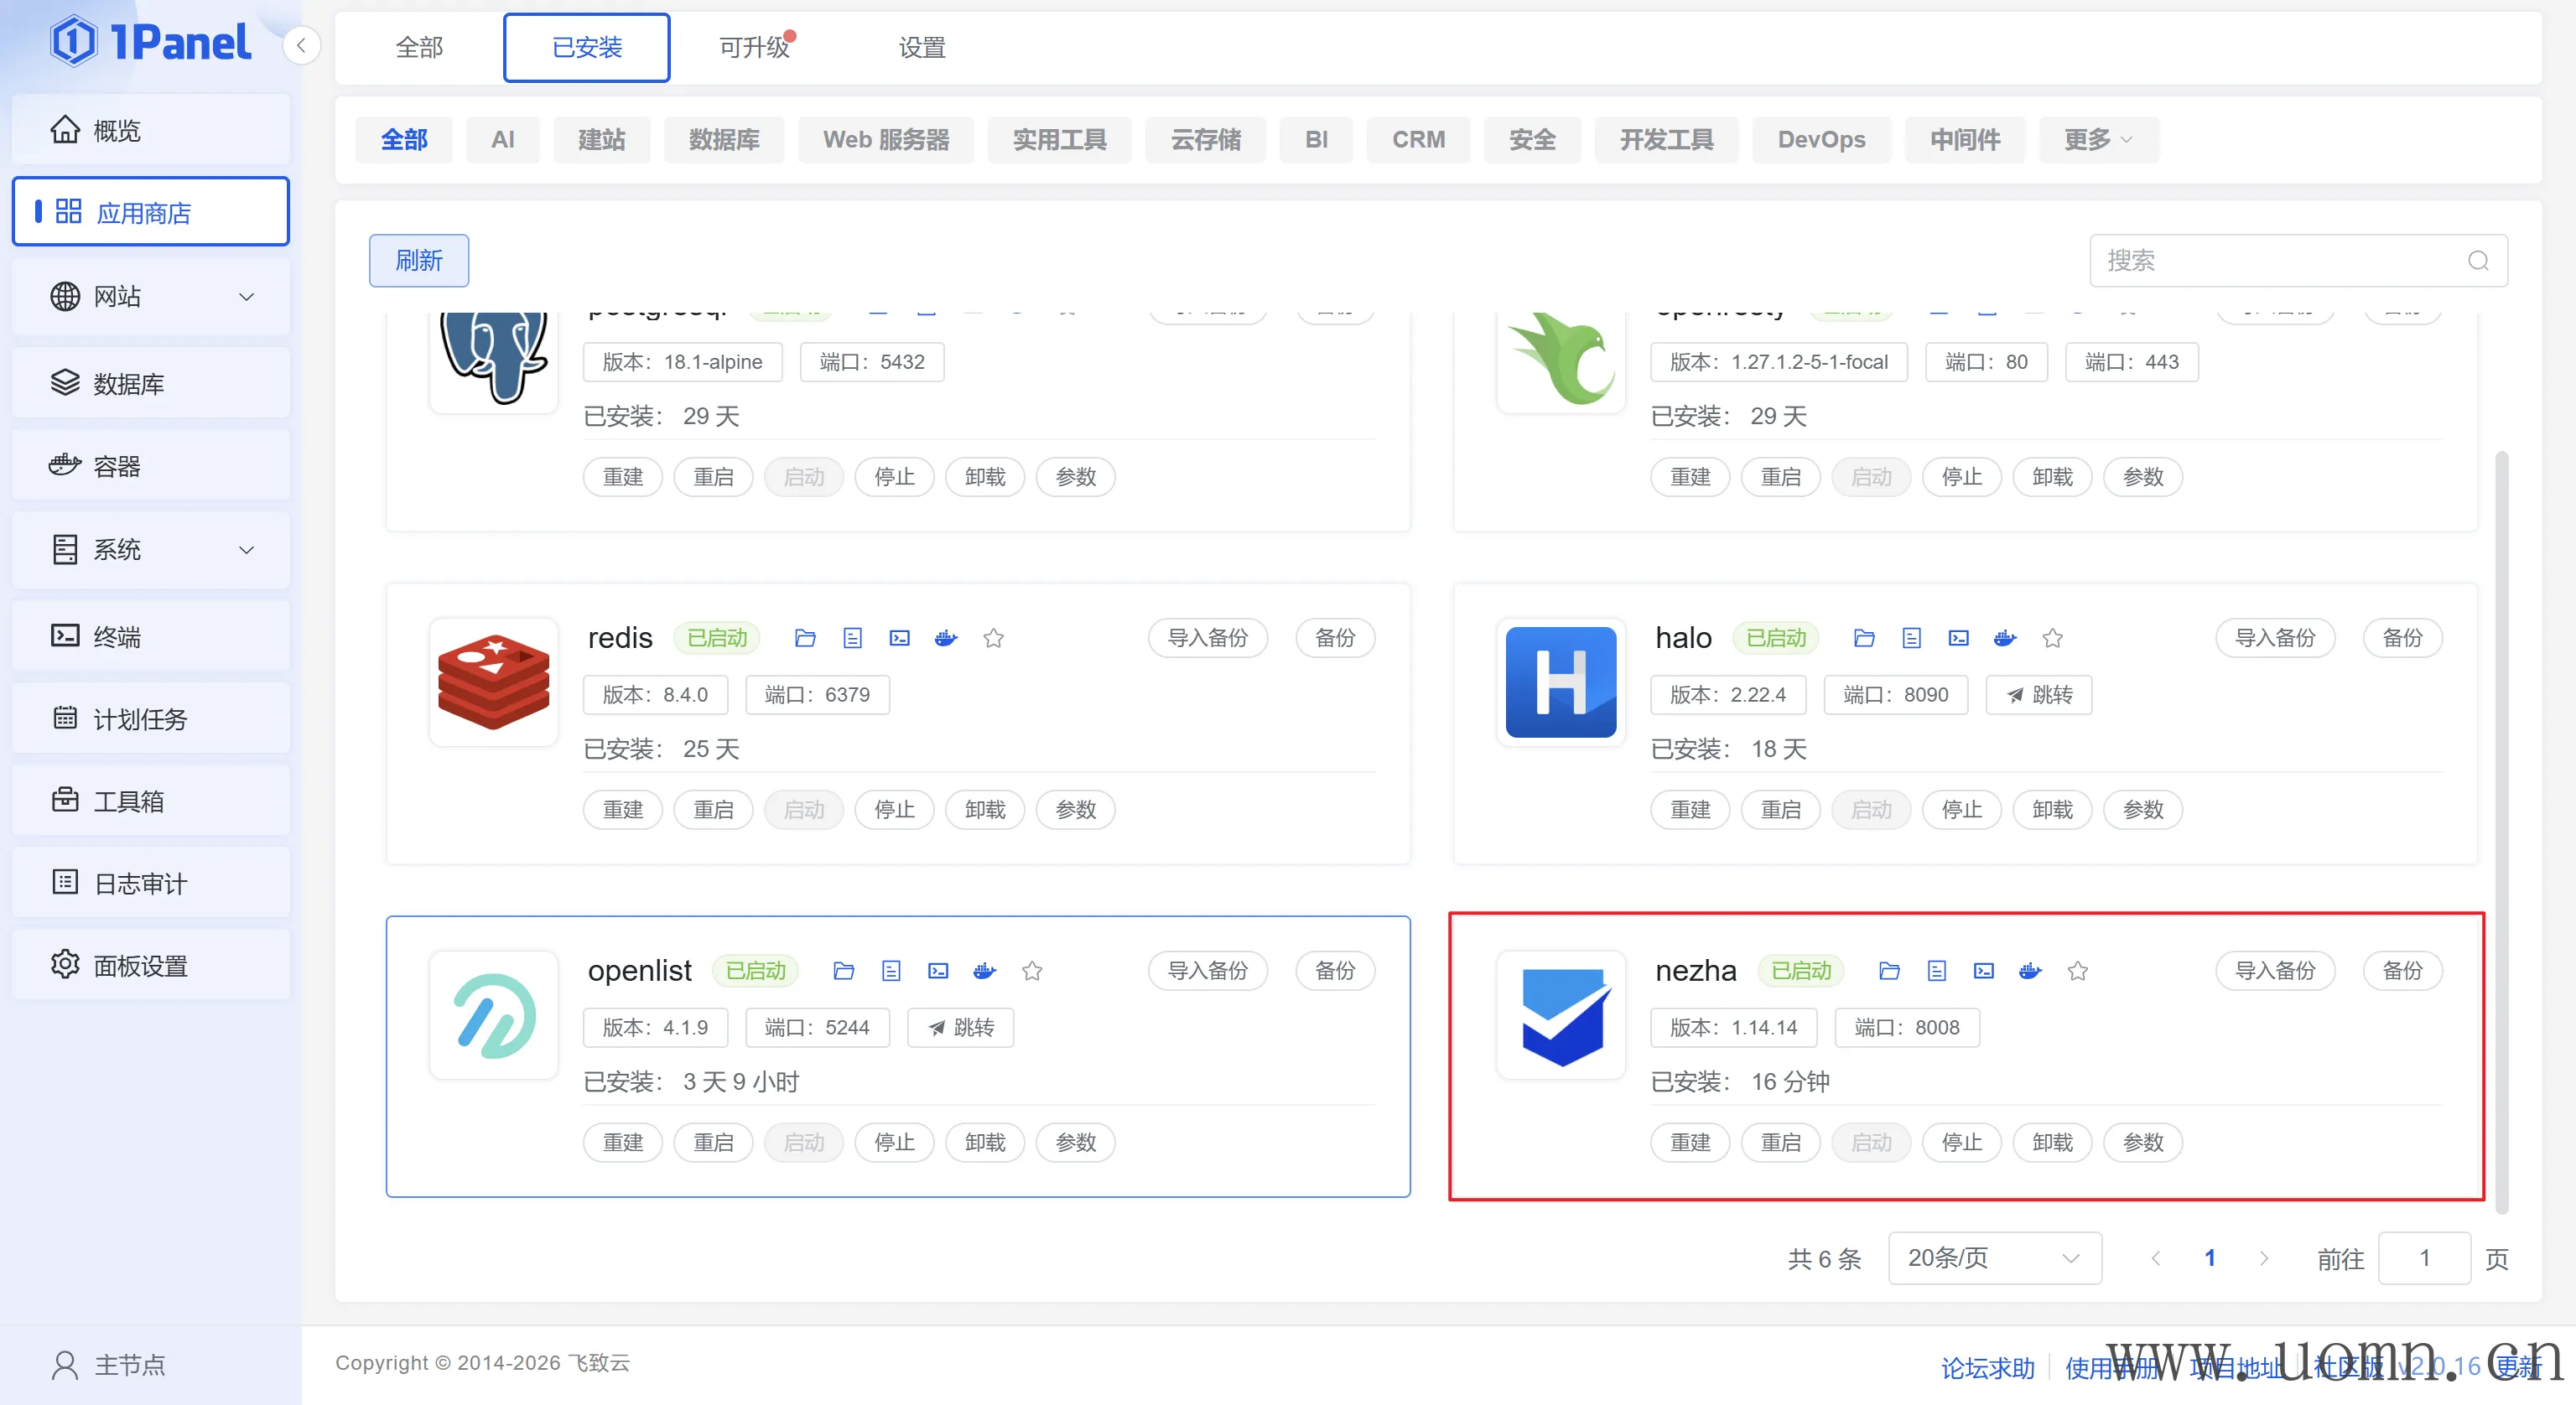Click the search magnifier icon
Screen dimensions: 2576x1405
click(x=2478, y=261)
